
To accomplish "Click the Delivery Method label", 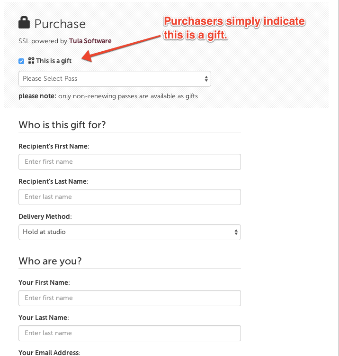I will coord(45,216).
